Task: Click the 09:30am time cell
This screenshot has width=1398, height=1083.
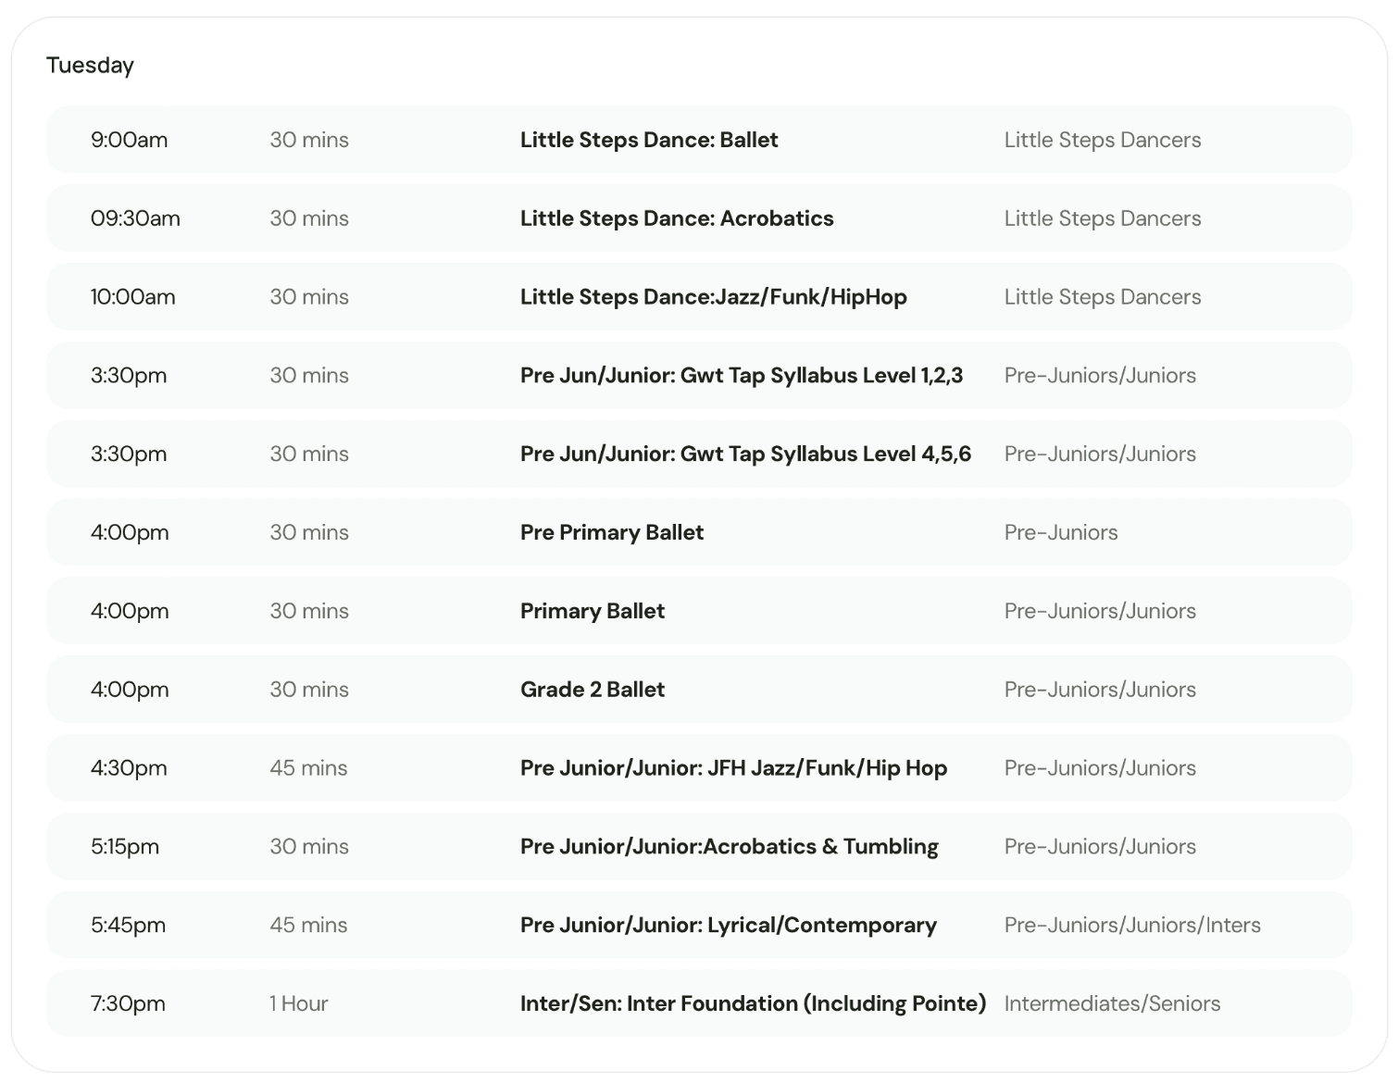Action: click(x=135, y=218)
